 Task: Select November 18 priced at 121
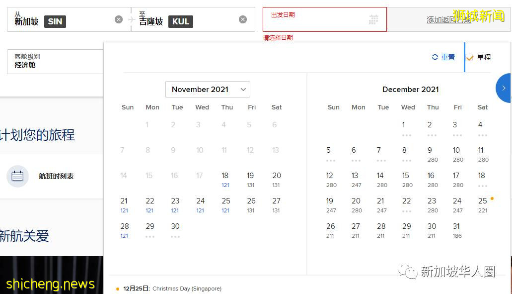click(x=225, y=179)
